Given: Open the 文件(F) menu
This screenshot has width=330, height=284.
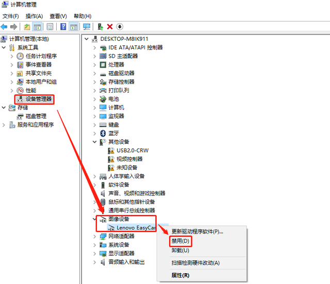Looking at the screenshot, I should pyautogui.click(x=10, y=16).
